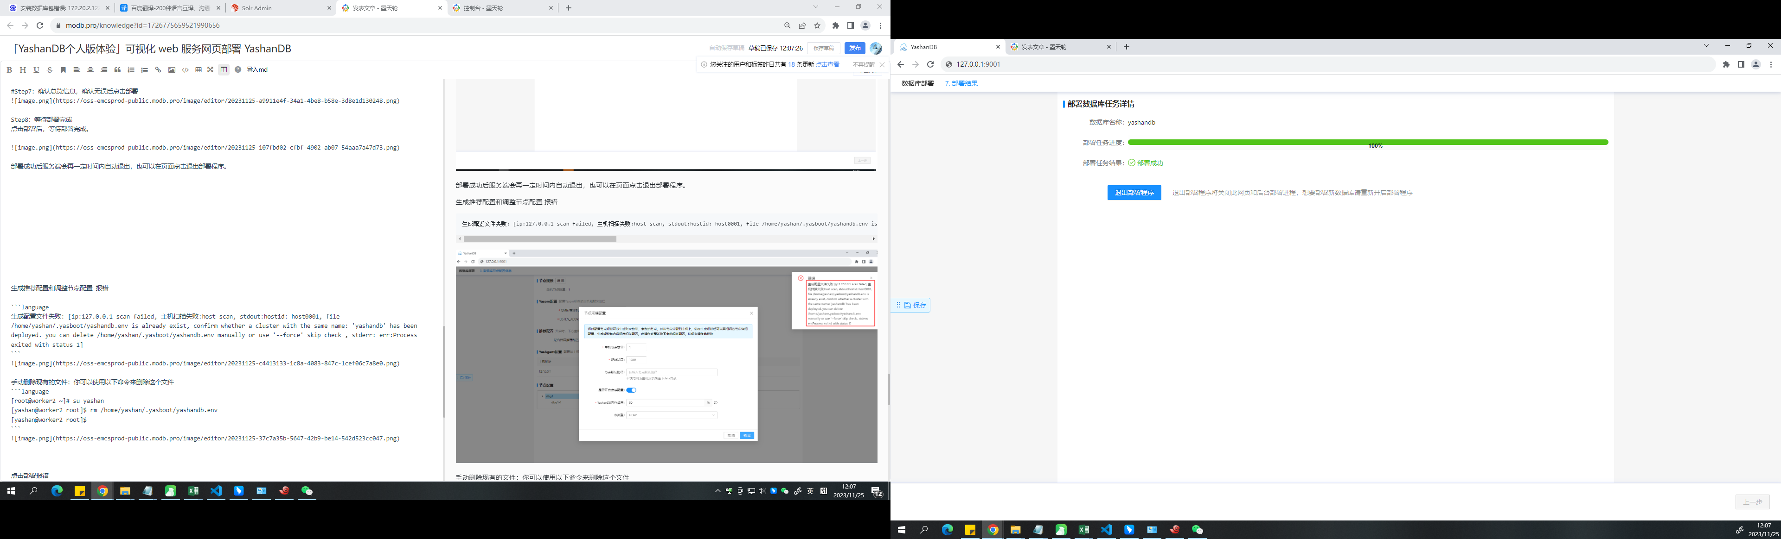Switch to the 发表文章 tab in the right browser
The height and width of the screenshot is (539, 1781).
tap(1061, 47)
